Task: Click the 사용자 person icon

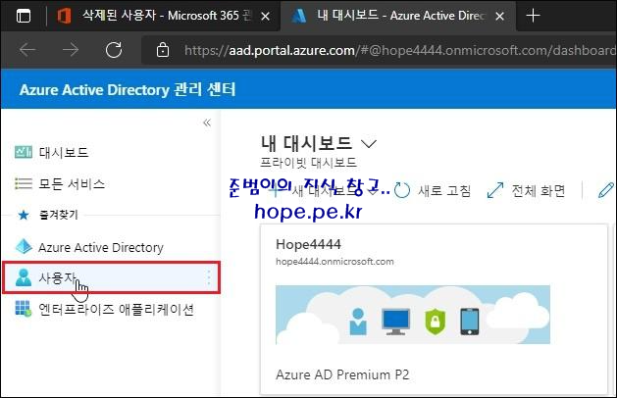Action: tap(24, 277)
